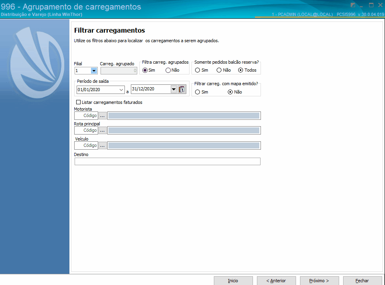385x285 pixels.
Task: Go to Inicio step
Action: tap(233, 281)
